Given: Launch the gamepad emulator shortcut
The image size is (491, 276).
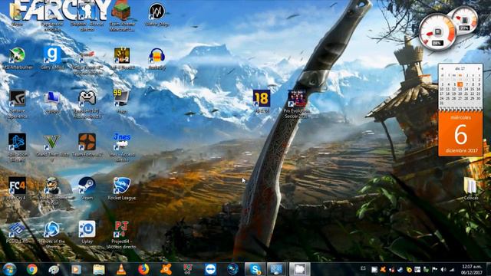Looking at the screenshot, I should [x=87, y=99].
